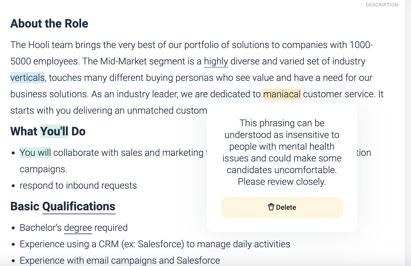Click the "Experience using a CRM" bullet text

point(155,244)
